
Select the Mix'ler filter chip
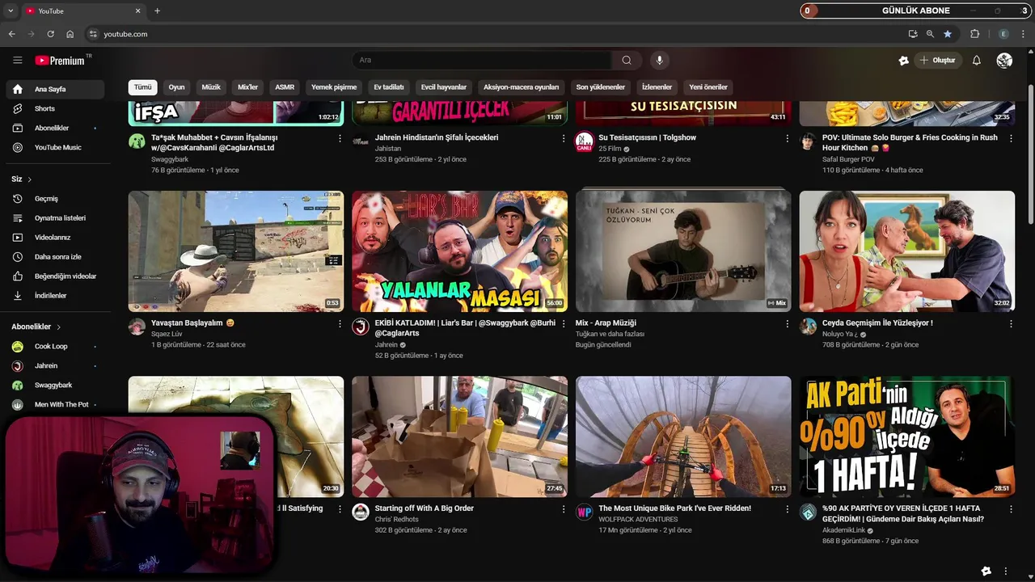[x=247, y=87]
